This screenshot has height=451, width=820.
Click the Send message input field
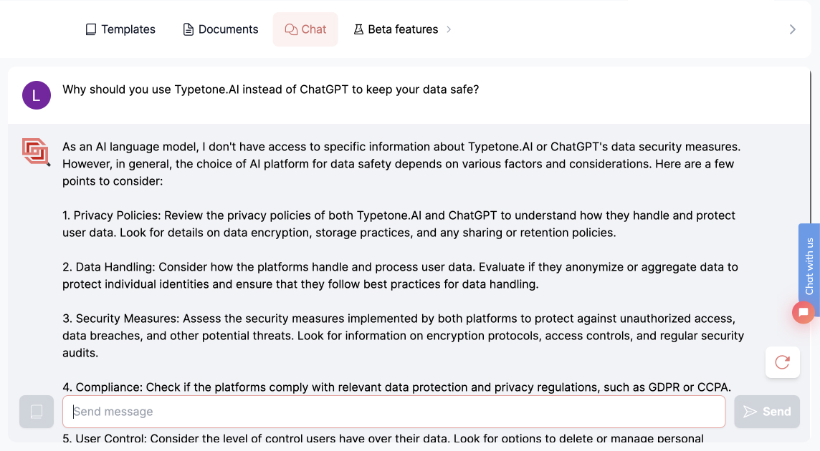(x=394, y=411)
